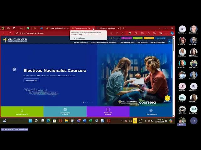The image size is (201, 150).
Task: Click the orange Matricúlate button
Action: pos(149,38)
